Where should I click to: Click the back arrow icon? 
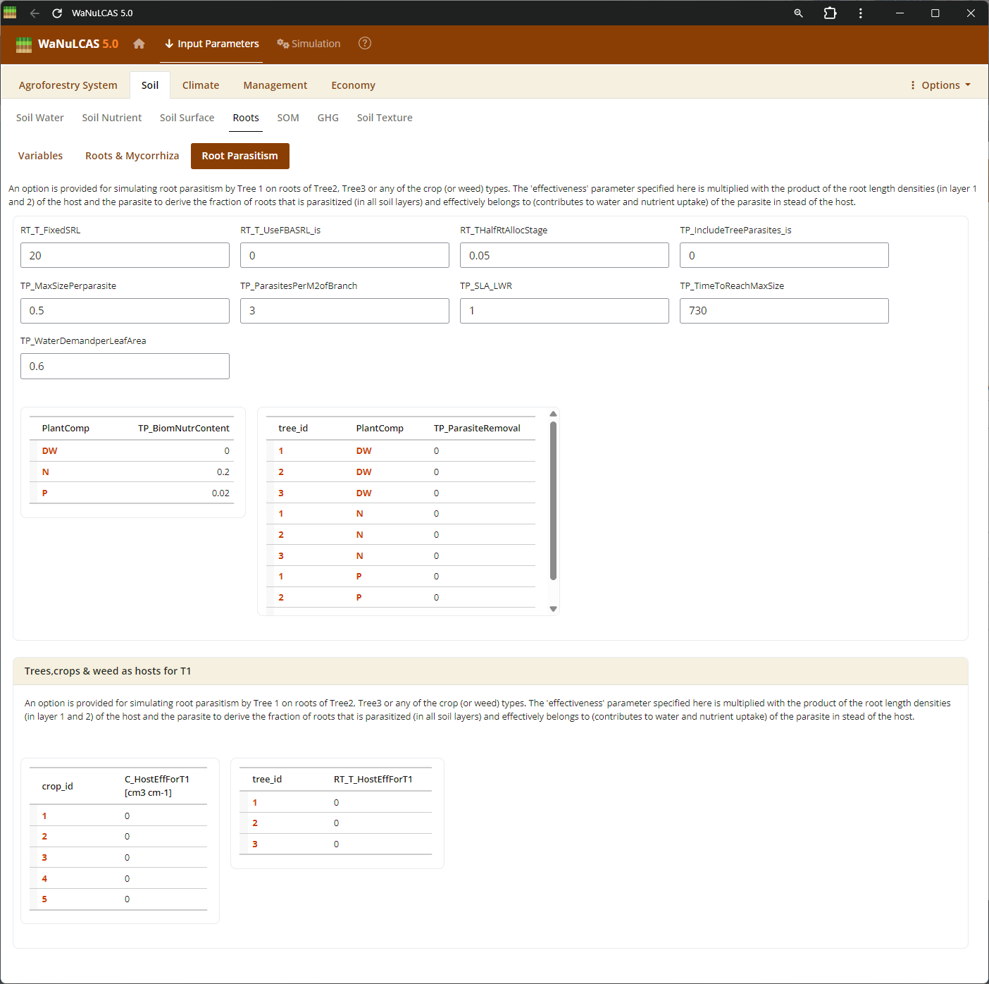point(35,13)
